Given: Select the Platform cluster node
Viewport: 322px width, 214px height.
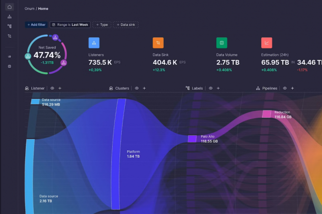Looking at the screenshot, I should 118,153.
